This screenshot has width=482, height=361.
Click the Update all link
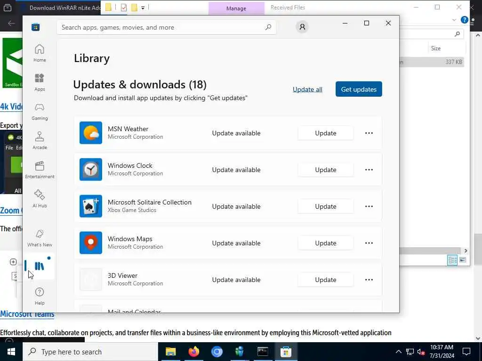pos(307,89)
